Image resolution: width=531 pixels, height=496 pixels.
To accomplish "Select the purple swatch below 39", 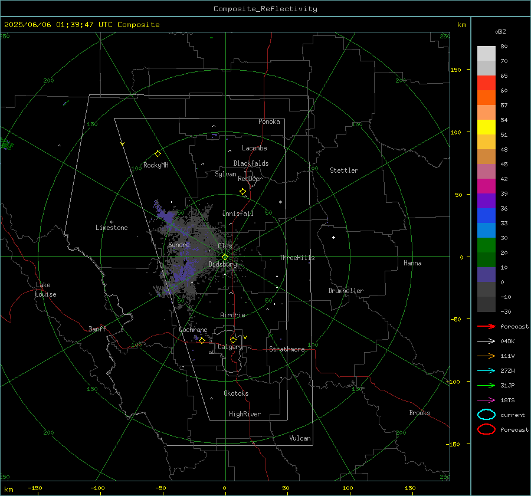I will click(486, 201).
